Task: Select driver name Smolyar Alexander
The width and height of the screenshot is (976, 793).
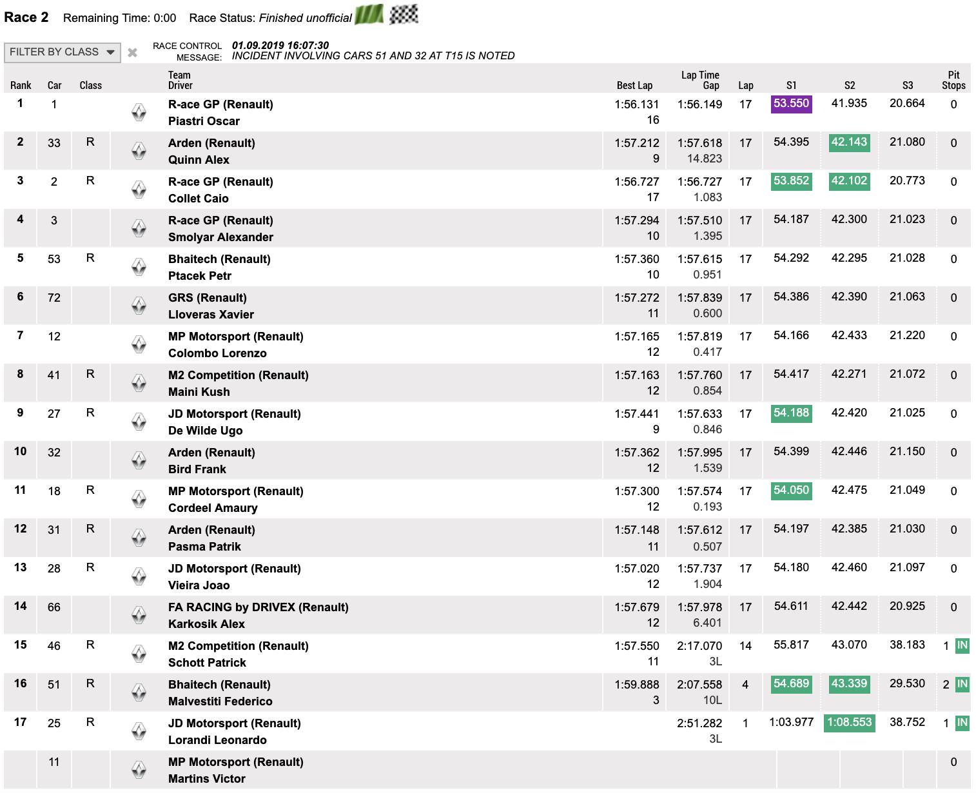Action: (x=220, y=237)
